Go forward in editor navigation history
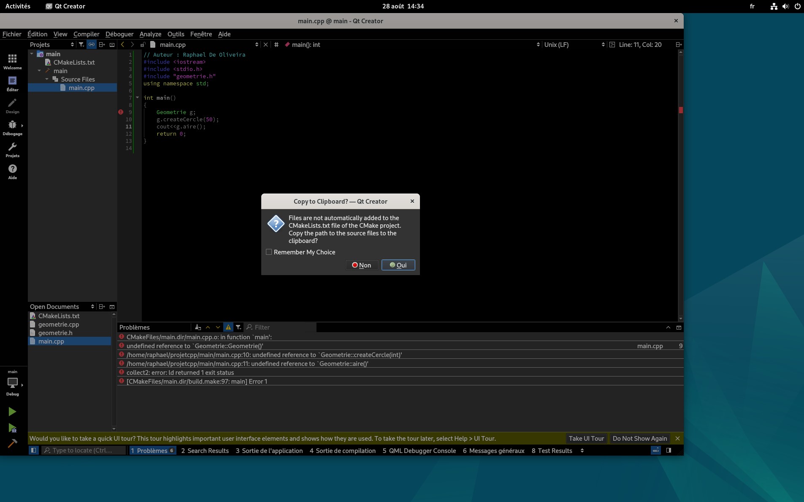This screenshot has height=502, width=804. (132, 44)
